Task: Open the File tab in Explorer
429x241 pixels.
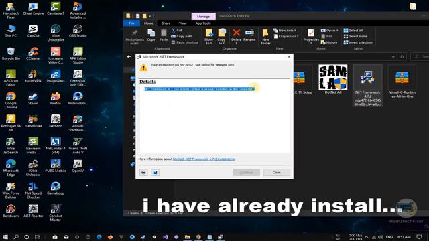Action: point(131,23)
